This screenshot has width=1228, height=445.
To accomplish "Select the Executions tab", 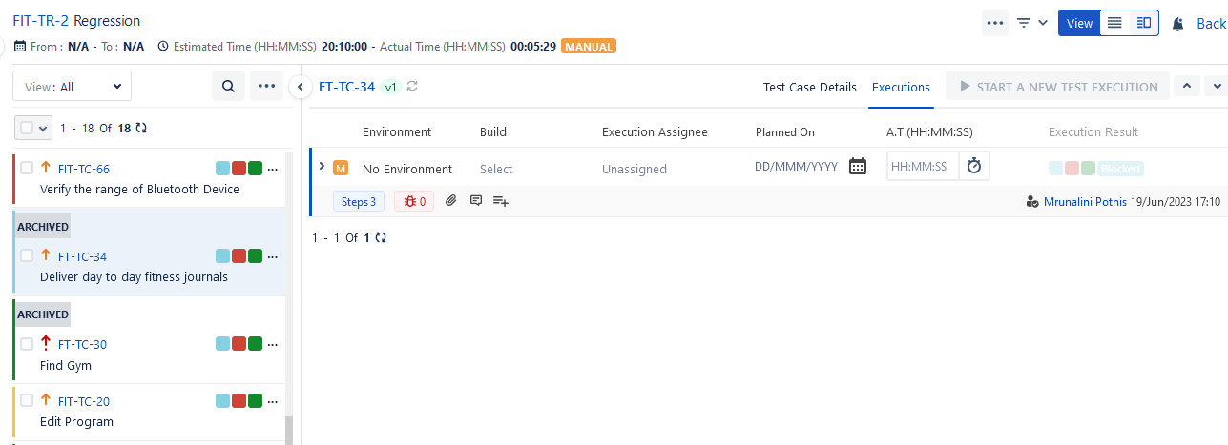I will coord(901,87).
